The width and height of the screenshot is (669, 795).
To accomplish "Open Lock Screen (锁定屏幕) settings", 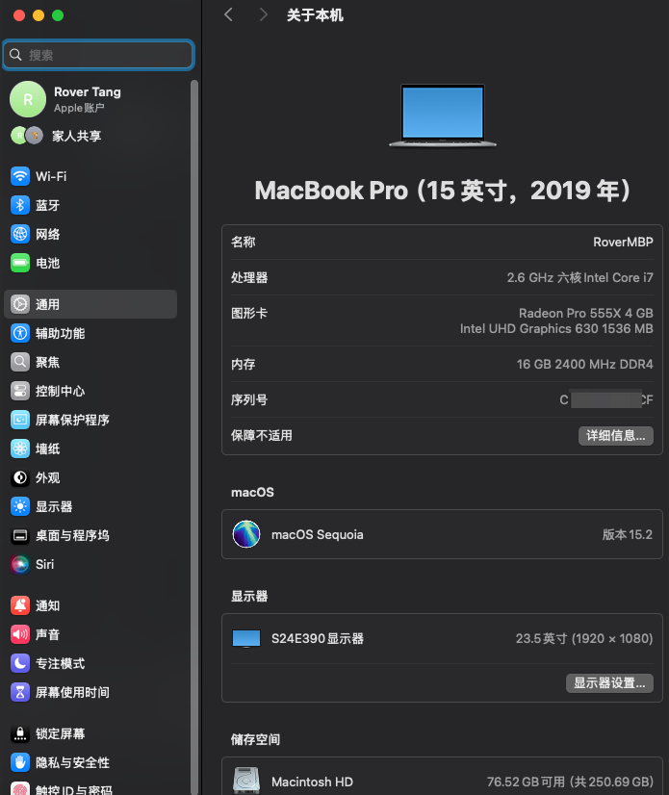I will coord(90,733).
